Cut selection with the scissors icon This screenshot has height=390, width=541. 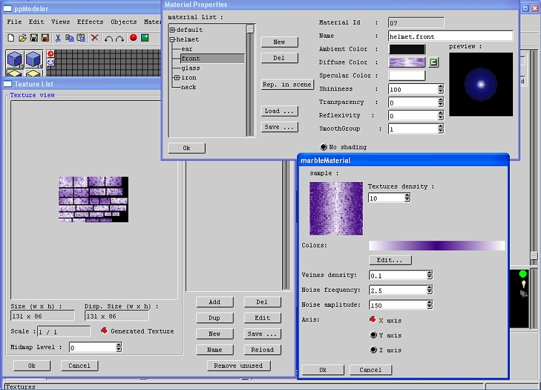point(58,38)
